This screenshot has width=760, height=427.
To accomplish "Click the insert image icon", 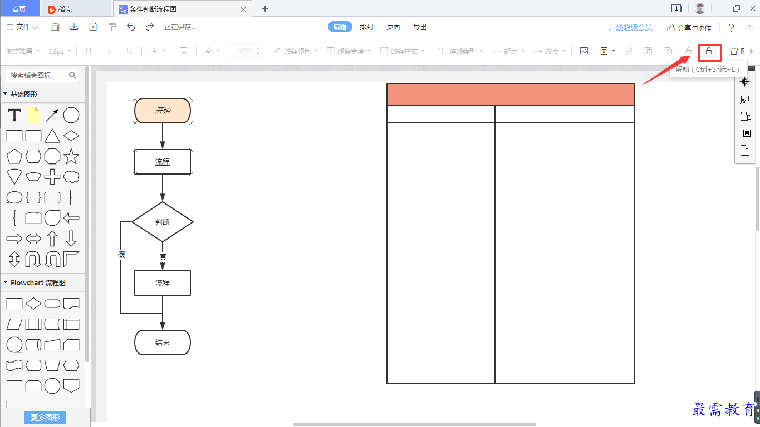I will tap(584, 51).
